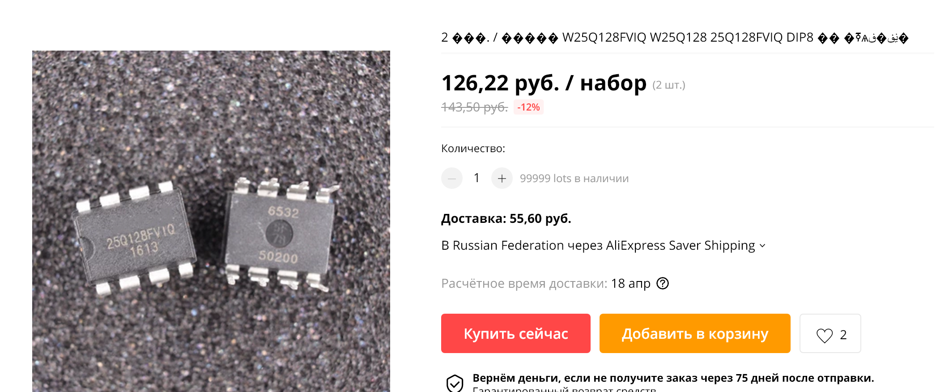Select the quantity input field
This screenshot has width=936, height=392.
click(x=477, y=178)
